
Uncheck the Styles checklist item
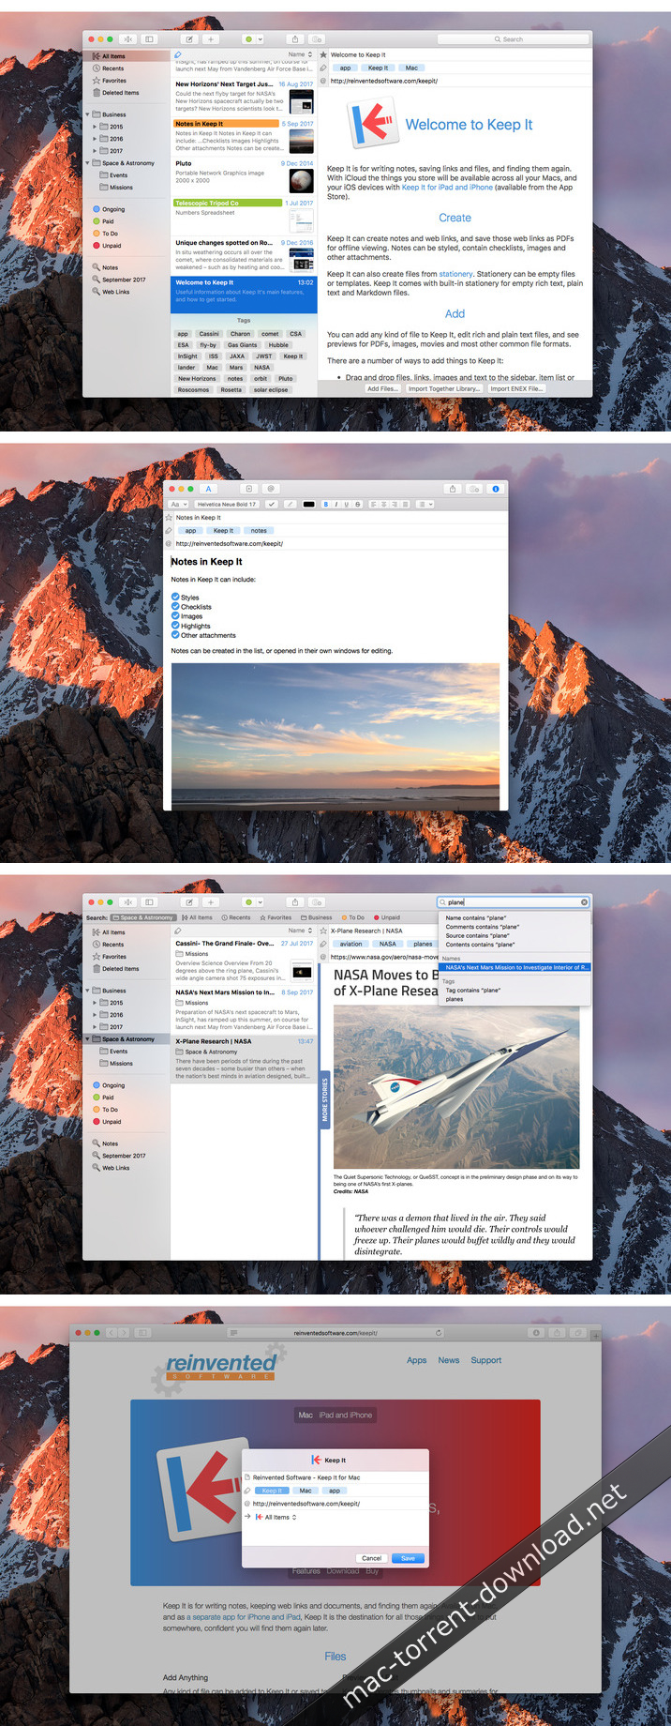click(175, 597)
